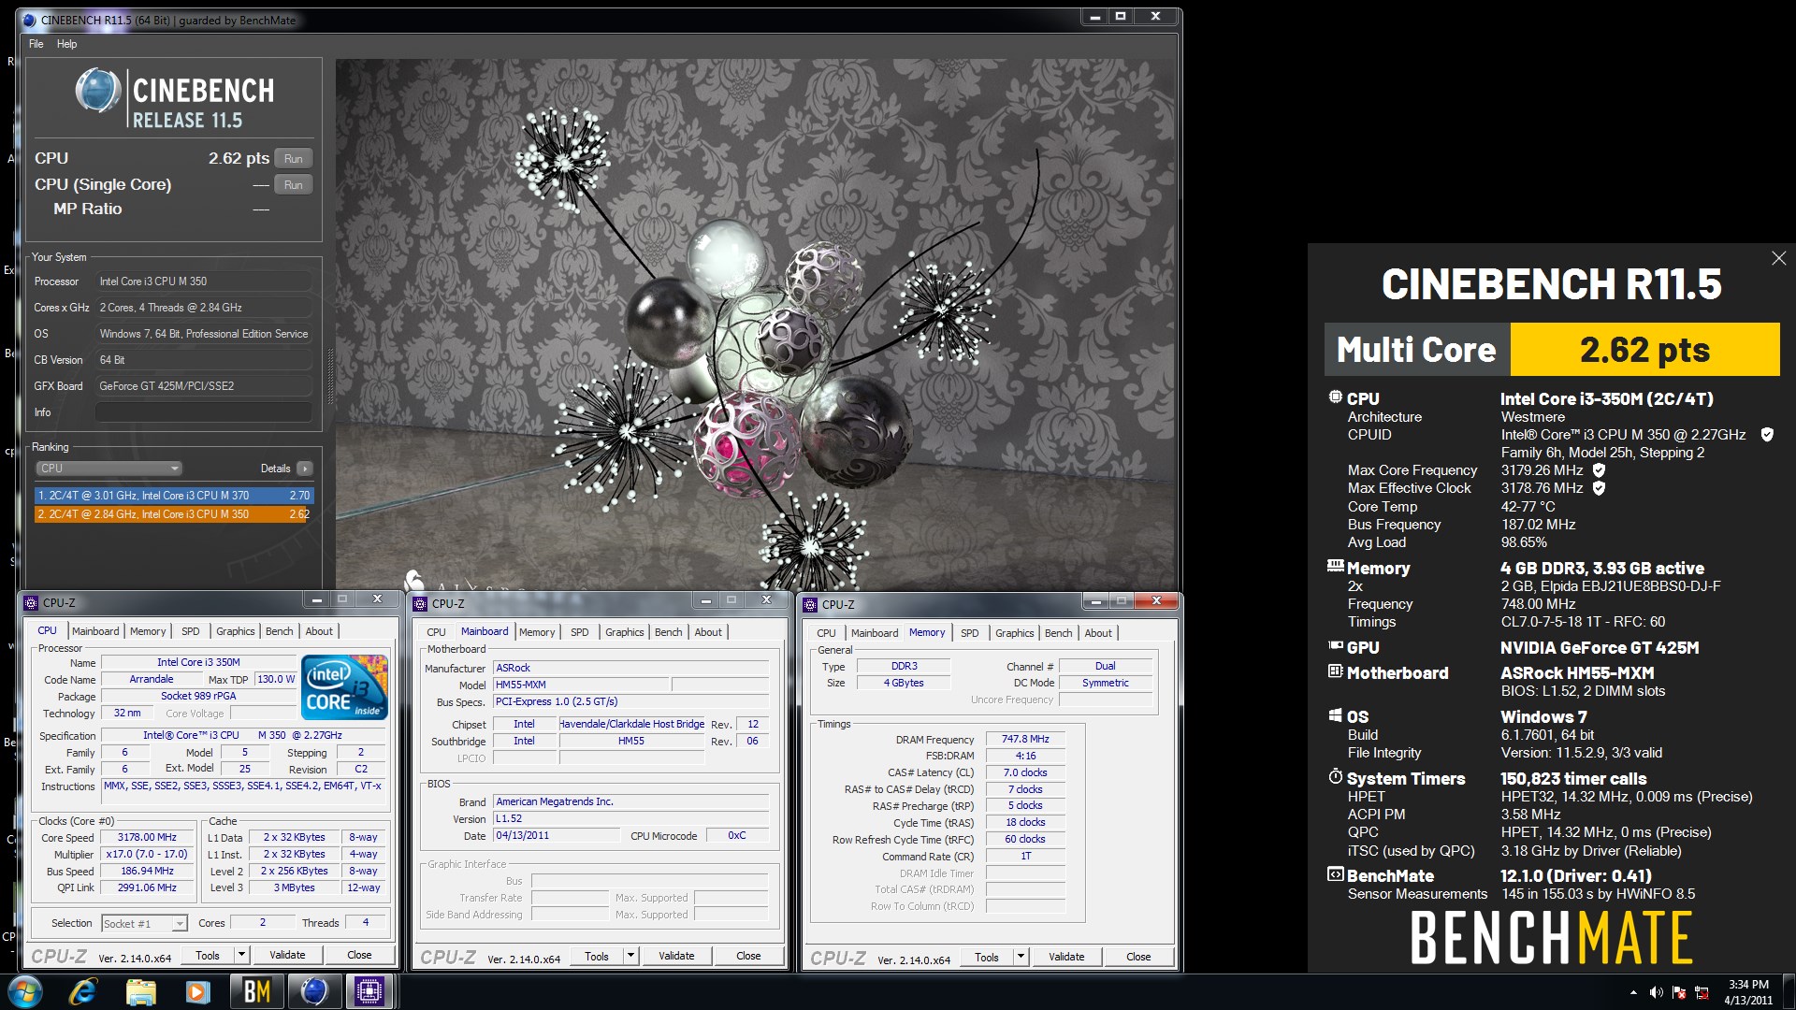Viewport: 1796px width, 1010px height.
Task: Open the BenchMate taskbar icon
Action: 256,991
